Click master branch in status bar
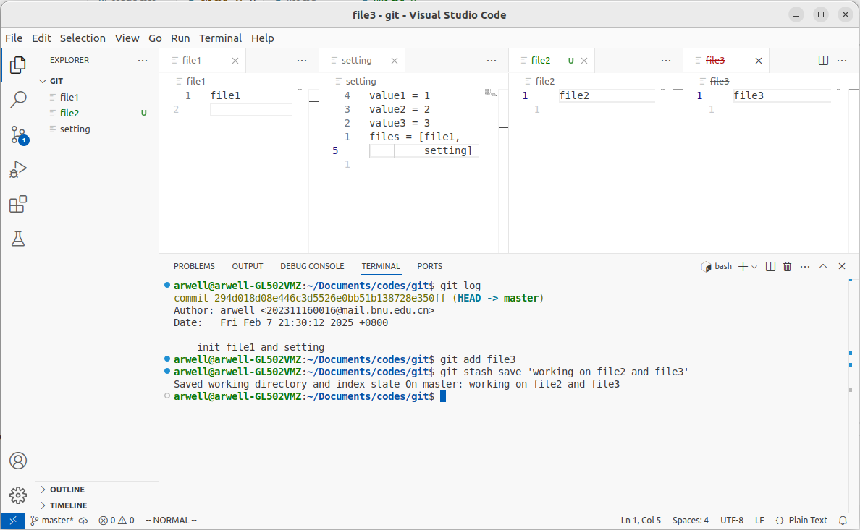The image size is (860, 530). (52, 521)
